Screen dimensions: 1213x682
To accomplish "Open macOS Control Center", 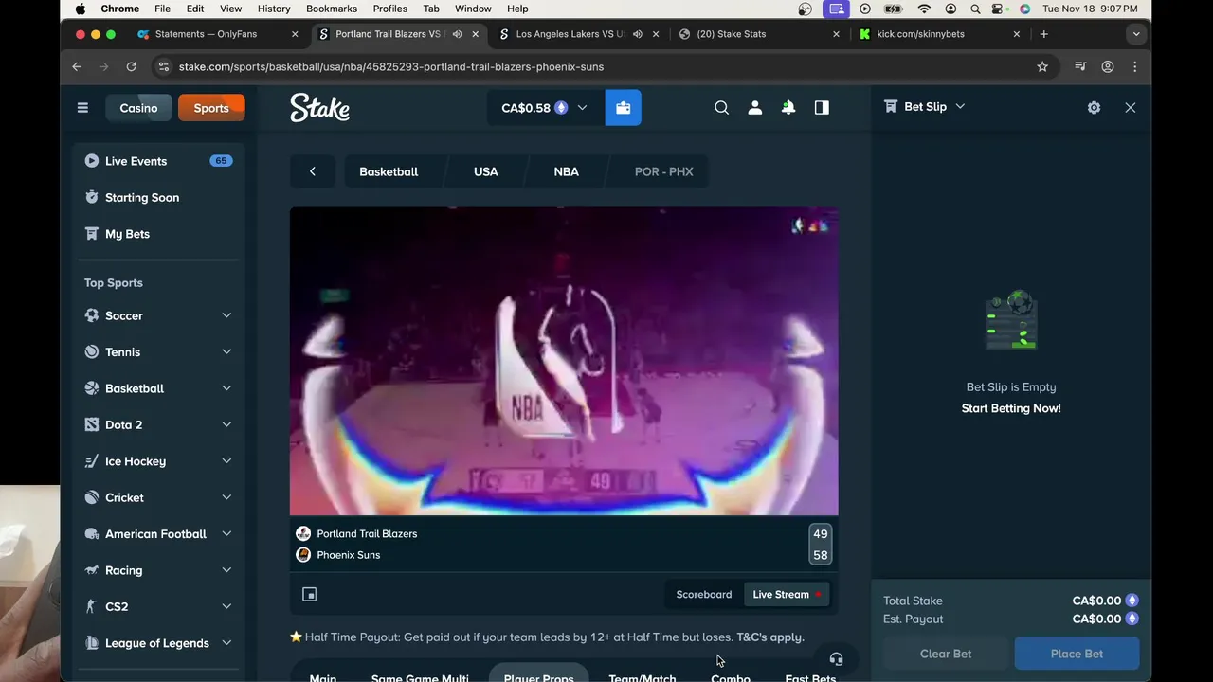I will click(999, 9).
